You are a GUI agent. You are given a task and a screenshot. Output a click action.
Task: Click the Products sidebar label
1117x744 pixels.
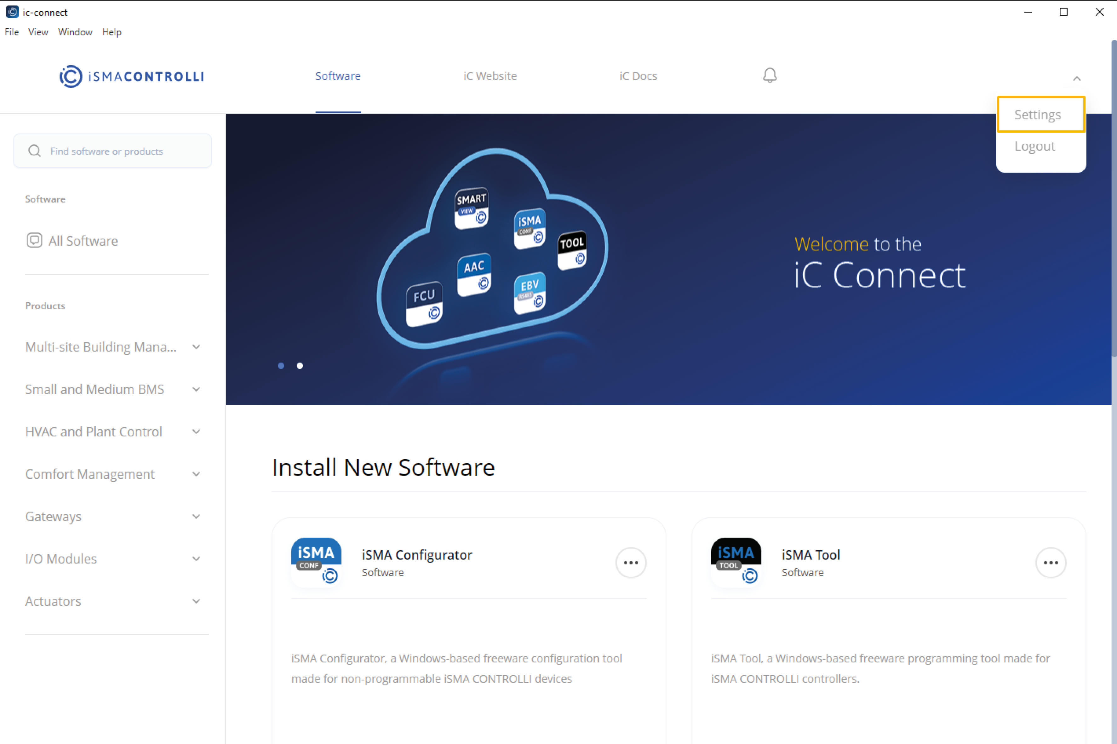point(45,306)
